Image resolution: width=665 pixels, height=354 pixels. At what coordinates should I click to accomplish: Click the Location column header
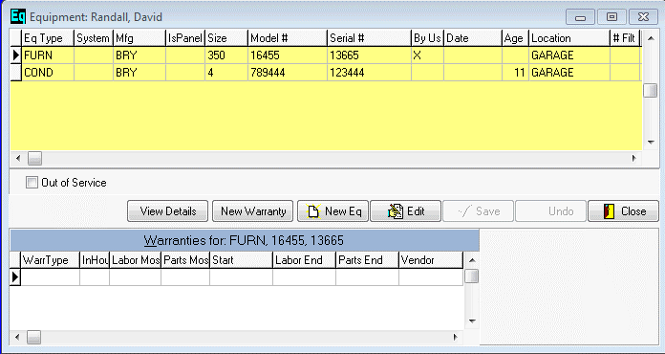coord(569,38)
